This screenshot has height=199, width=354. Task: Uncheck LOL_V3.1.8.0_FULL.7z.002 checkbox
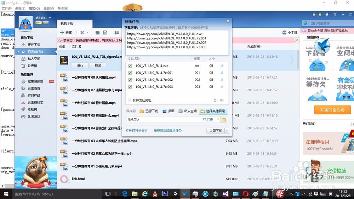[130, 80]
